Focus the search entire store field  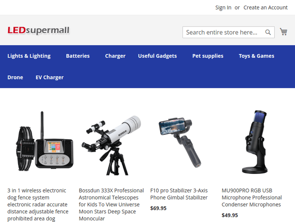222,32
